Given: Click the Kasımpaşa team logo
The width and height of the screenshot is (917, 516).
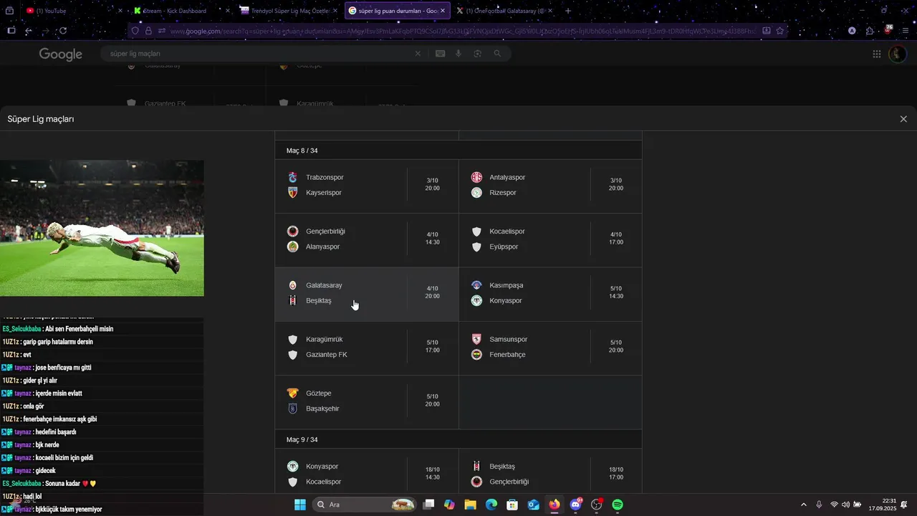Looking at the screenshot, I should tap(476, 285).
